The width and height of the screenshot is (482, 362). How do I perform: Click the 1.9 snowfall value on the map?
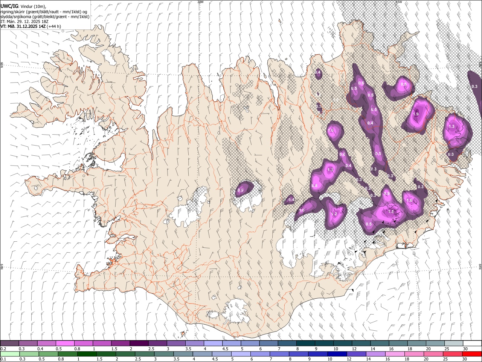click(416, 114)
